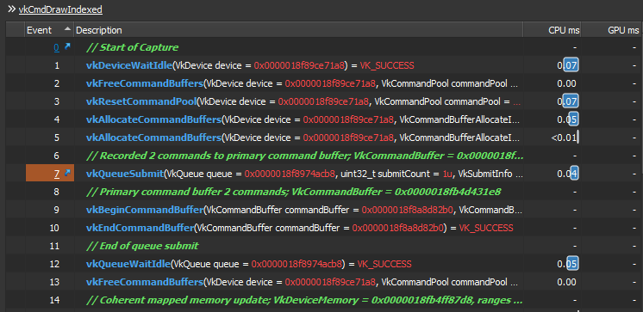Click CPU ms value 0.07 for vkDeviceWaitIdle
The width and height of the screenshot is (643, 312).
[567, 65]
